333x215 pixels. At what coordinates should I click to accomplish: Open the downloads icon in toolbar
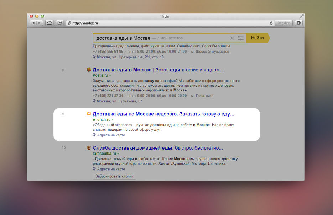click(298, 23)
